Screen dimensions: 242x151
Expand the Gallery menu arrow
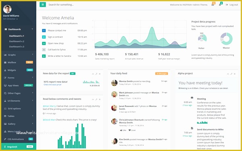click(x=33, y=123)
